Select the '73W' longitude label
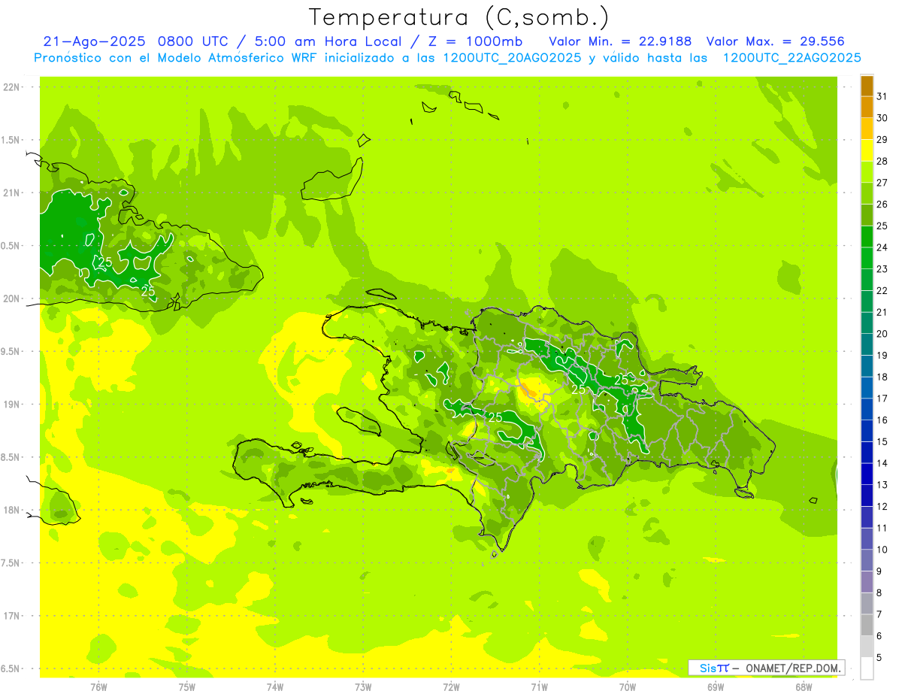This screenshot has width=902, height=697. click(363, 687)
